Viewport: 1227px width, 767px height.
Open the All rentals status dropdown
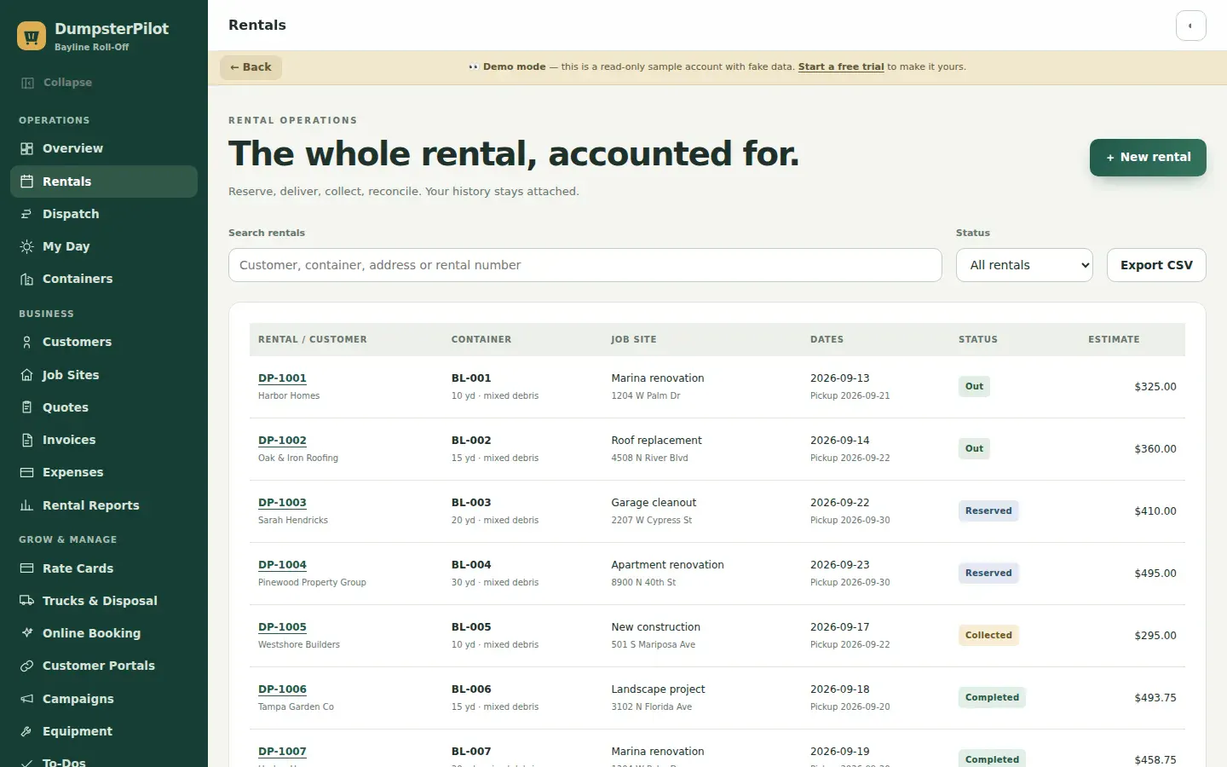(1024, 265)
